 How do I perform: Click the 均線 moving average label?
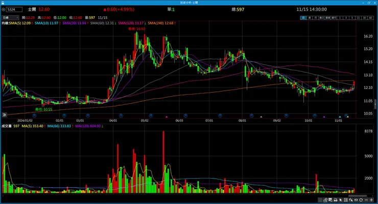click(x=5, y=23)
